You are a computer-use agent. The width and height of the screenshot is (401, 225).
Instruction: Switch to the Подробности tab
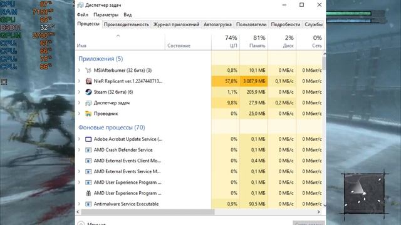[286, 24]
